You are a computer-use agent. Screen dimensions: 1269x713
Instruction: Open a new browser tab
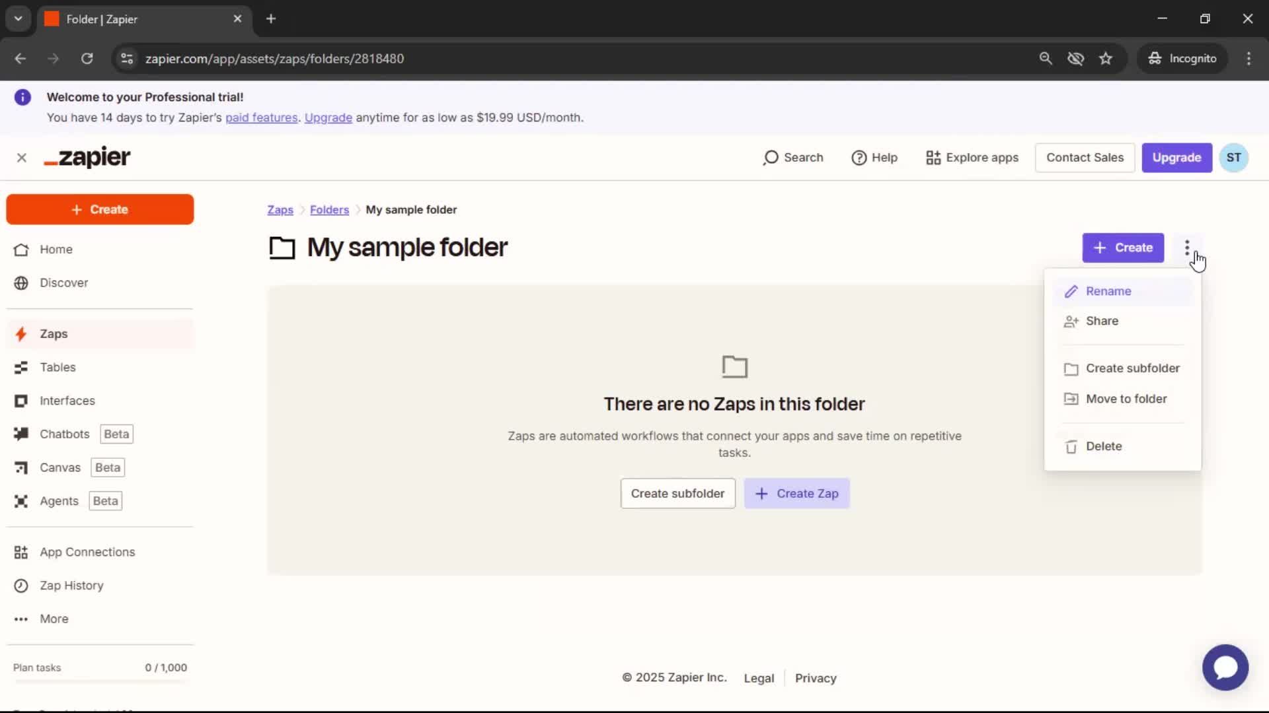(x=271, y=19)
